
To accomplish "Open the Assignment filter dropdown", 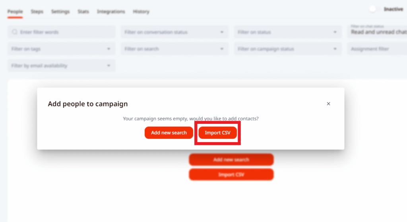I will pos(378,49).
